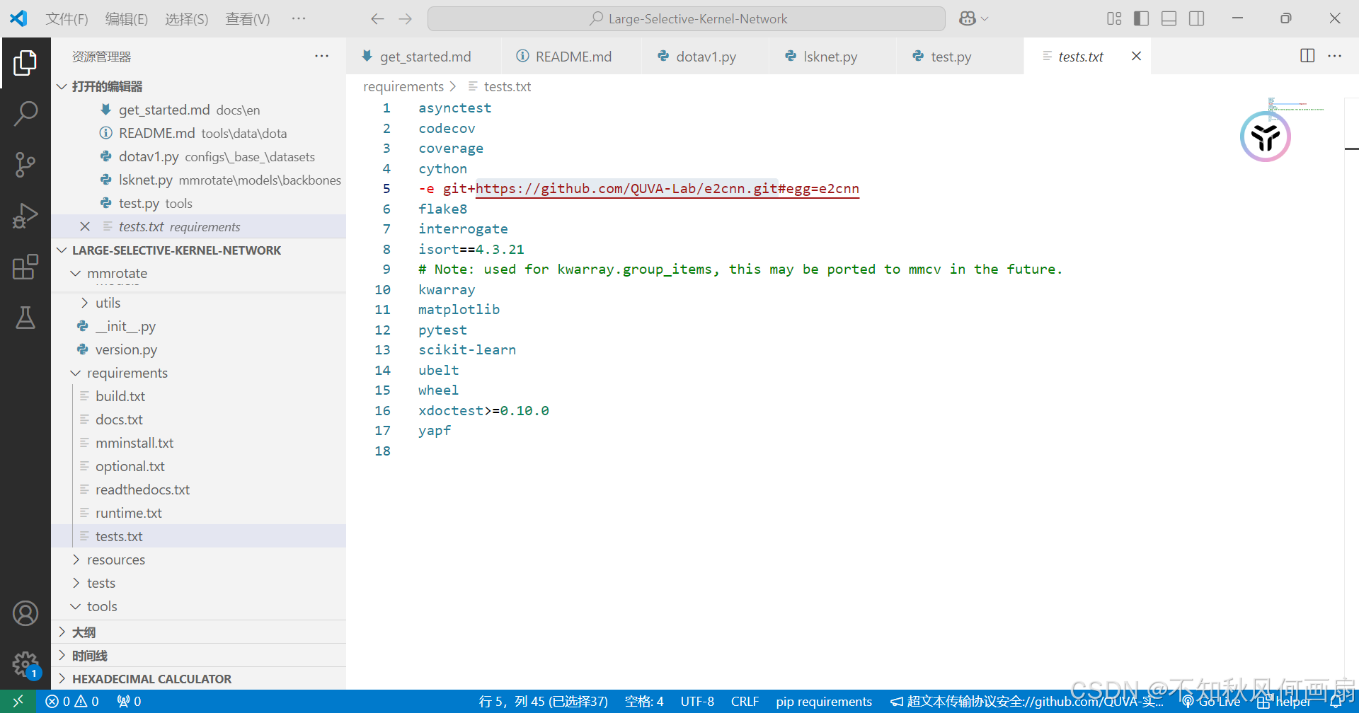Switch to the dotav1.py tab

coord(705,56)
